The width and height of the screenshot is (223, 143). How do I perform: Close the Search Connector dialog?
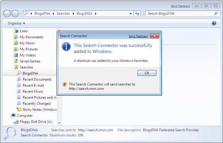(155, 36)
